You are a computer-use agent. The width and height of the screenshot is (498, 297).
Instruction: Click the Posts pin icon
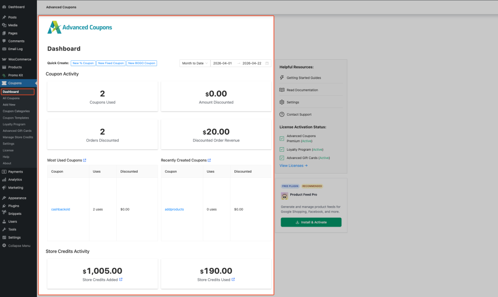(4, 17)
